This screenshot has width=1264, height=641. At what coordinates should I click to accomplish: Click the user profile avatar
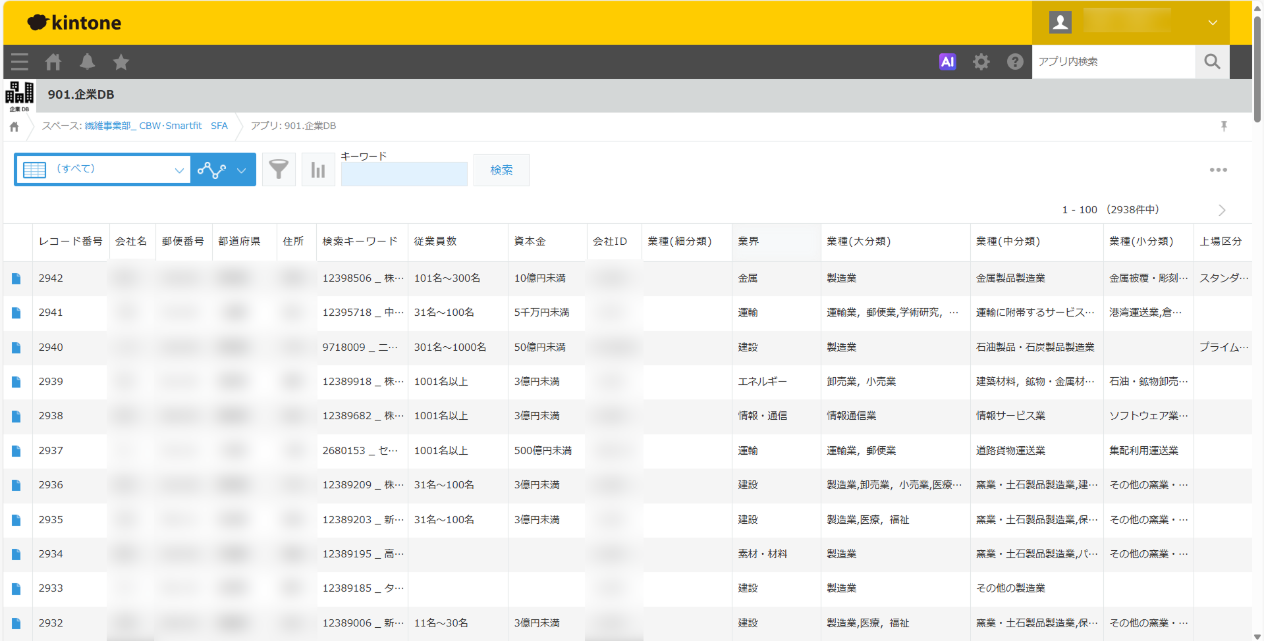1060,22
